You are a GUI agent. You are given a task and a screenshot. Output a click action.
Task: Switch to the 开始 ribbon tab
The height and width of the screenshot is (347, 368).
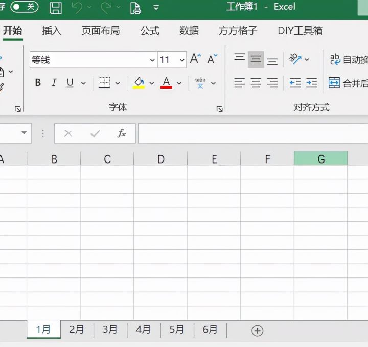click(x=13, y=31)
